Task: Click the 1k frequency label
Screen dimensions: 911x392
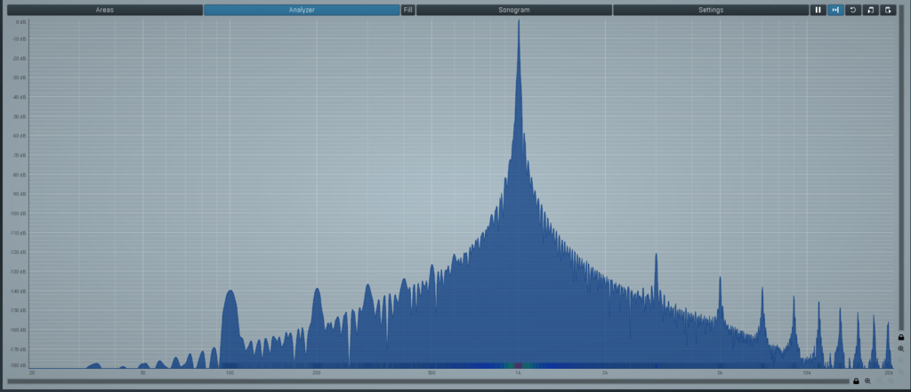Action: coord(519,372)
